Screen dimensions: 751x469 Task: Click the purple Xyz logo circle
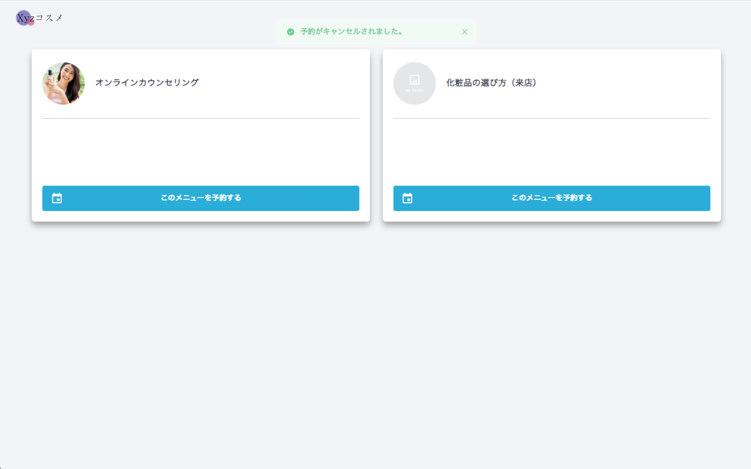tap(24, 17)
